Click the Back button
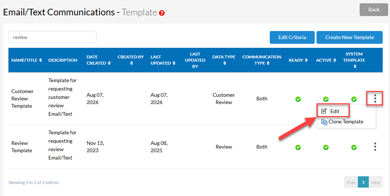 pyautogui.click(x=374, y=10)
